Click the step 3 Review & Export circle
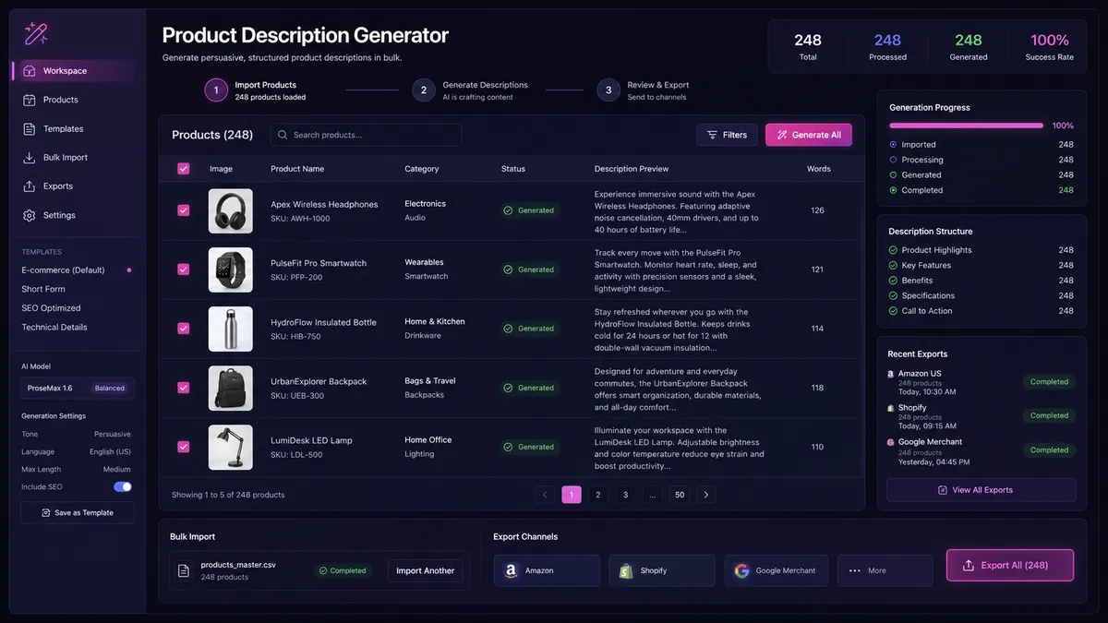The height and width of the screenshot is (623, 1108). coord(608,90)
